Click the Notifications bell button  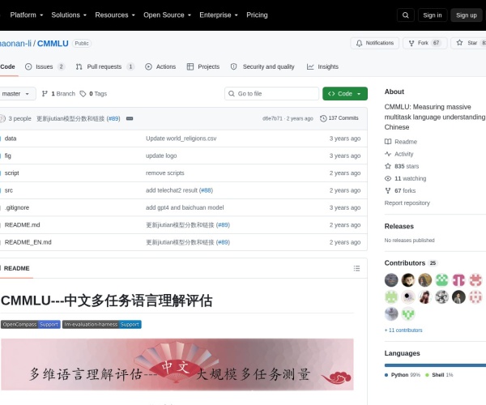pyautogui.click(x=375, y=43)
